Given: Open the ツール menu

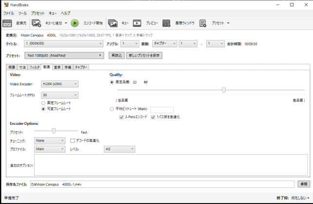Looking at the screenshot, I should pos(22,13).
